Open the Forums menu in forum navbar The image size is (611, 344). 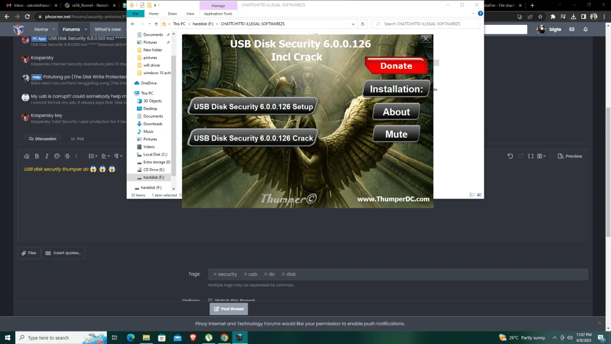[71, 29]
